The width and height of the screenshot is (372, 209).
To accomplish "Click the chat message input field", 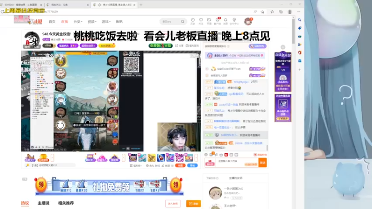I will click(x=237, y=163).
